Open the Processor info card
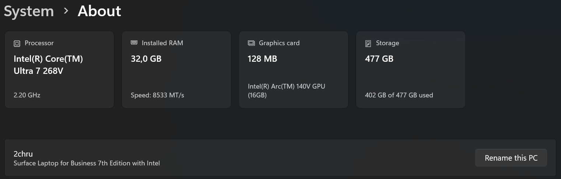This screenshot has width=561, height=179. [59, 69]
